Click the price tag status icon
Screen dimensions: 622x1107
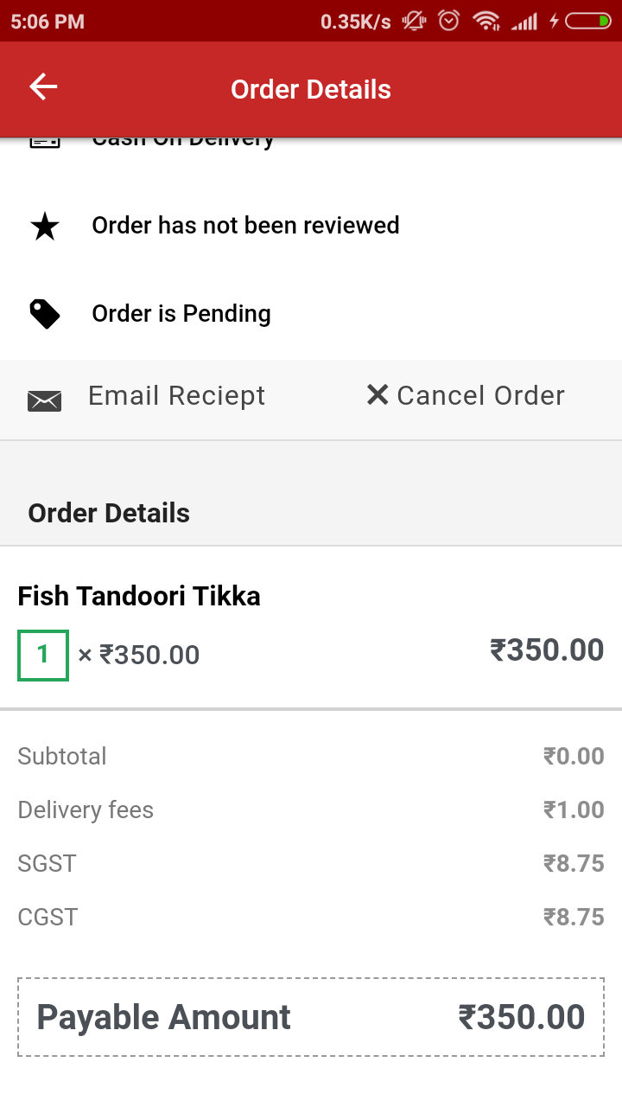tap(45, 314)
